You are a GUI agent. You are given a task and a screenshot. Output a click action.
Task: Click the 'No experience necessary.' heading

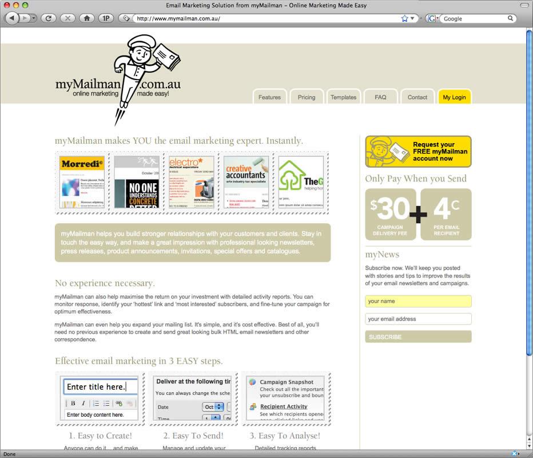pos(105,283)
